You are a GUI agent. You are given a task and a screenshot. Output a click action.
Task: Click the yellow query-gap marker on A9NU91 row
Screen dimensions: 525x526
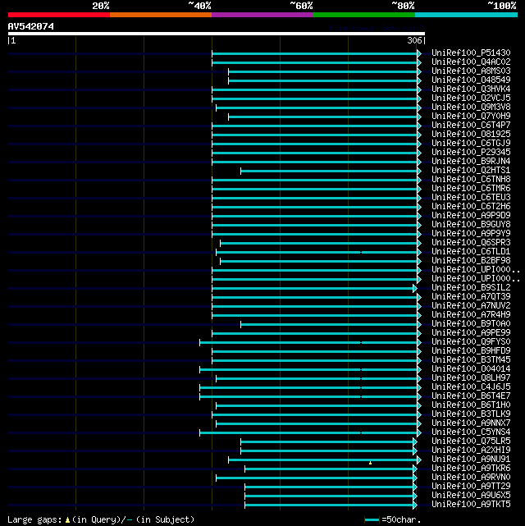(370, 463)
